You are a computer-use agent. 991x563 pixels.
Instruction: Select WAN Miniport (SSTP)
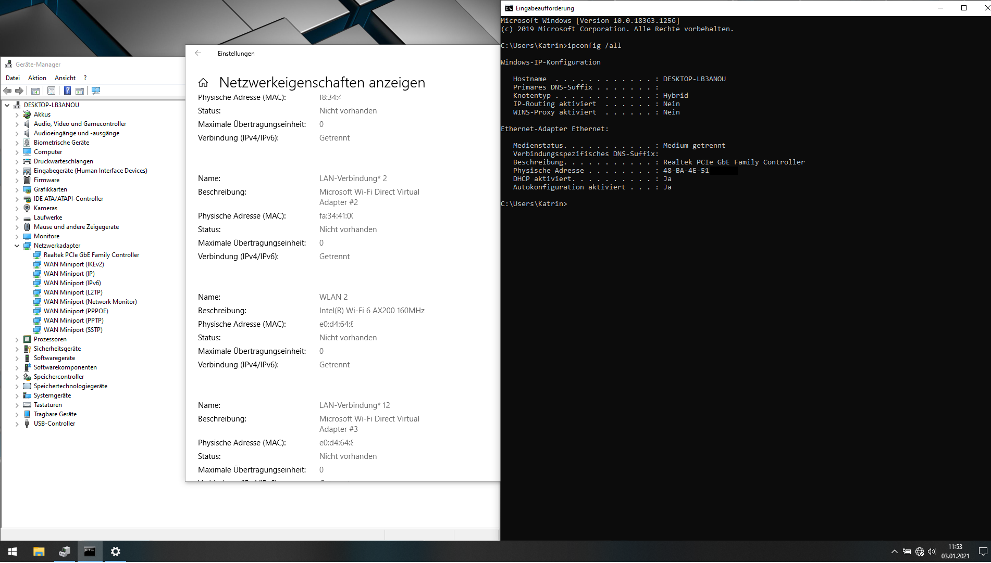pyautogui.click(x=73, y=330)
